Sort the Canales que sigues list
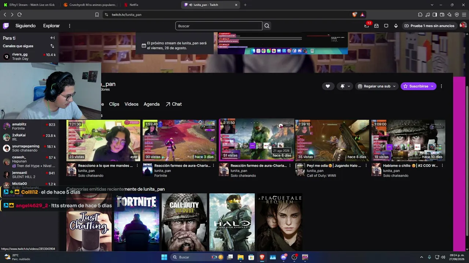 click(x=52, y=46)
